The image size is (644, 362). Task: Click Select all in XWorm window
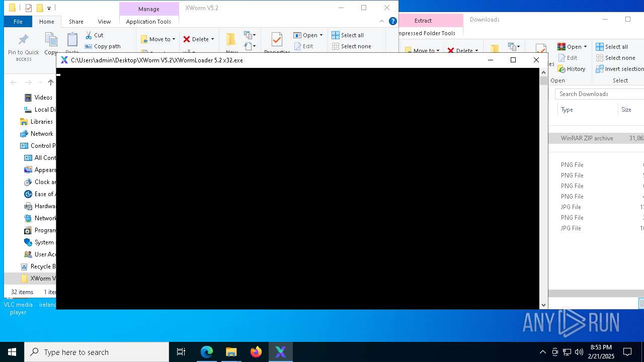click(348, 35)
